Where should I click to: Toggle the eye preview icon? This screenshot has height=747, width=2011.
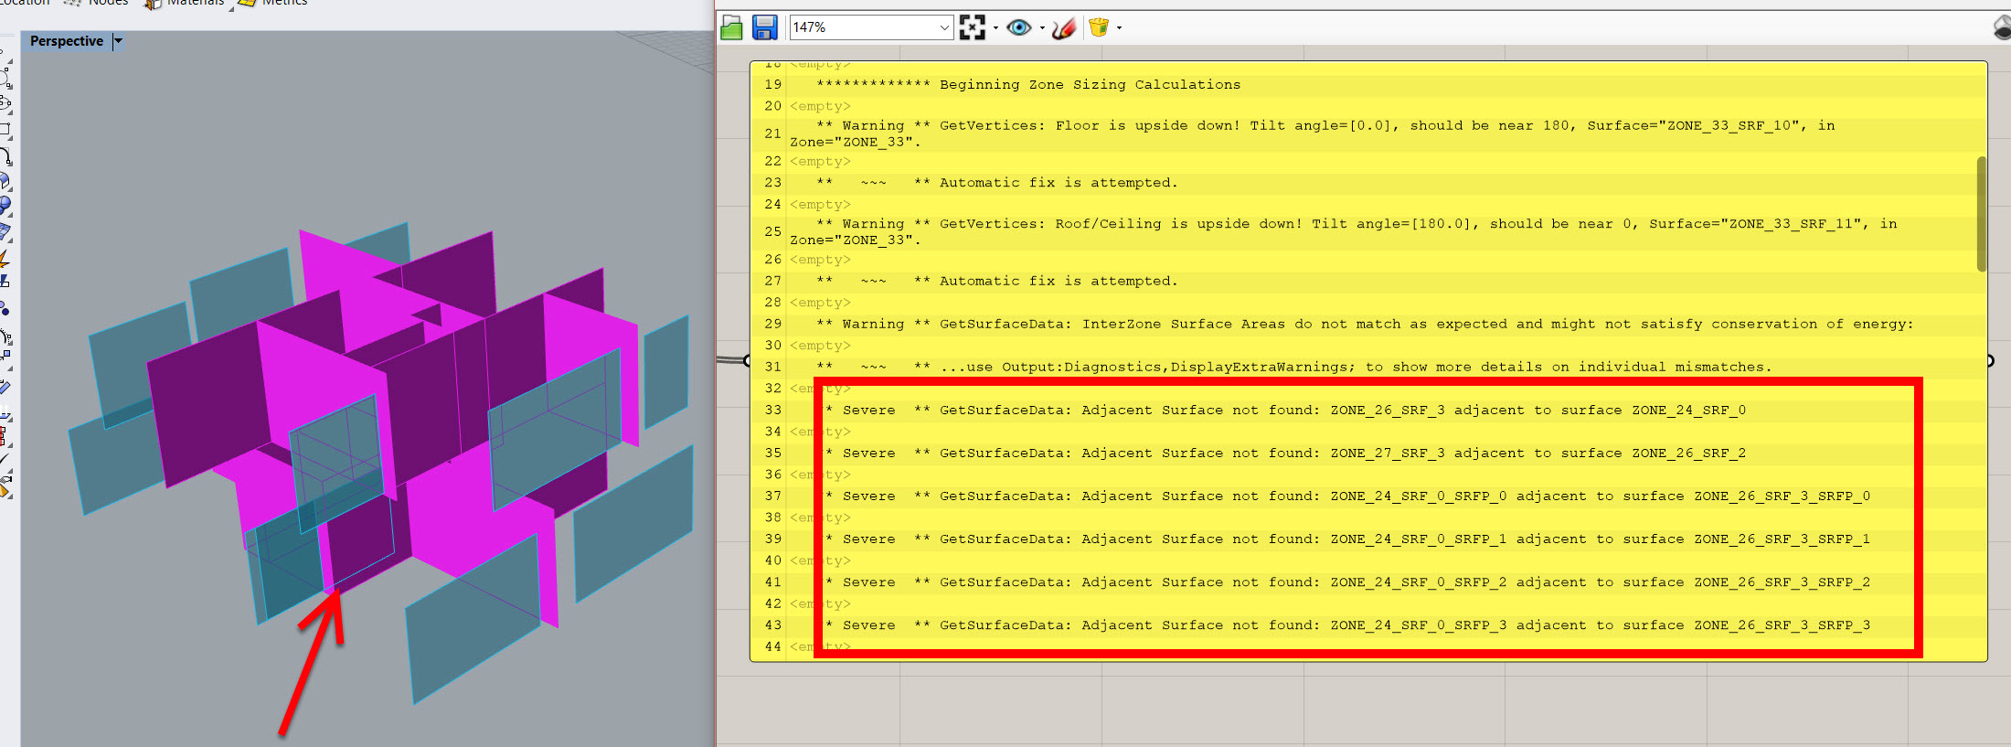(1018, 27)
